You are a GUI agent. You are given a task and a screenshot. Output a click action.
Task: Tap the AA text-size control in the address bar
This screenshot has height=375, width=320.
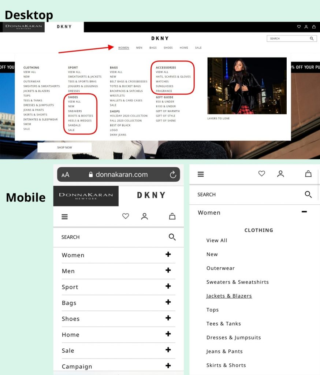66,175
